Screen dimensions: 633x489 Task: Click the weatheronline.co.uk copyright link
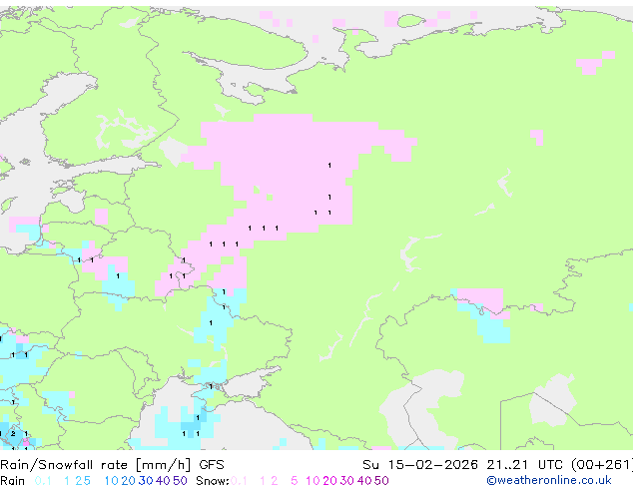(548, 481)
